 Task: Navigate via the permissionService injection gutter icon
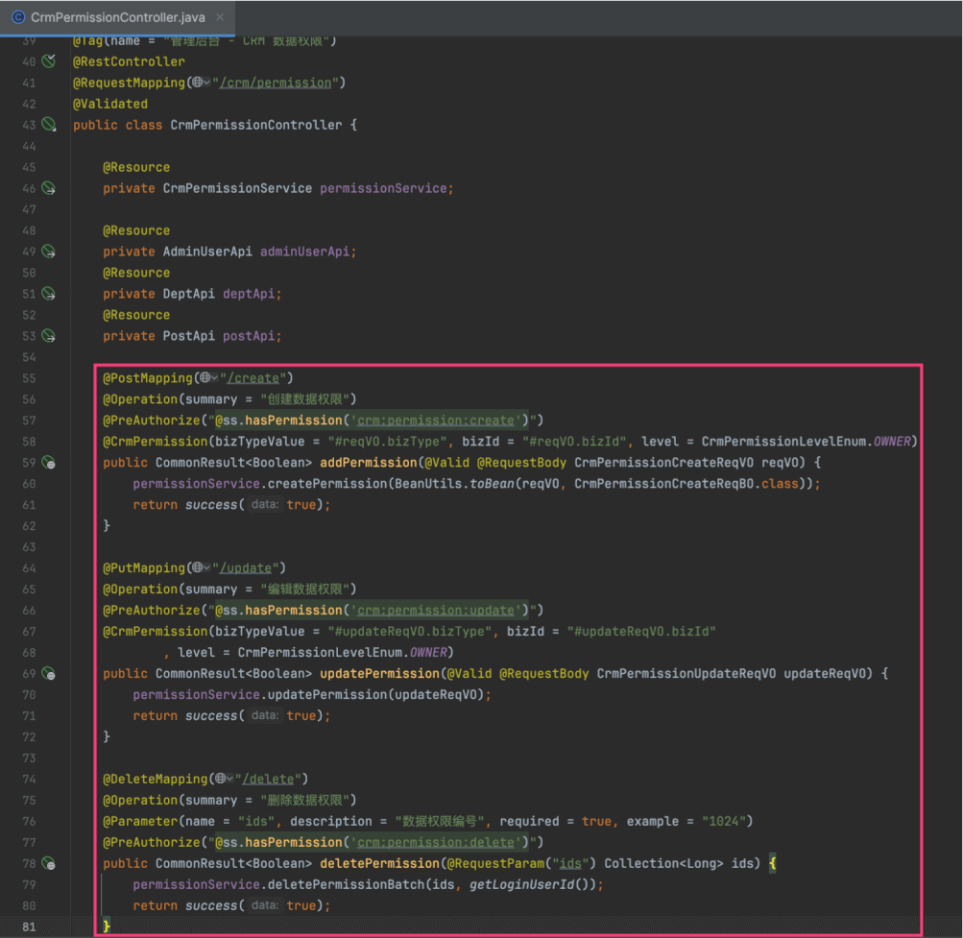(x=49, y=188)
